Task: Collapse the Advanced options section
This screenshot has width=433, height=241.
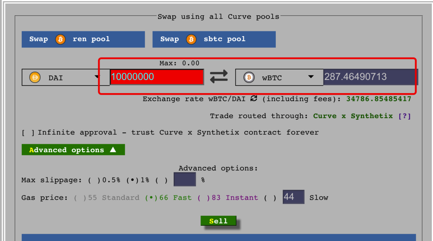Action: (73, 150)
